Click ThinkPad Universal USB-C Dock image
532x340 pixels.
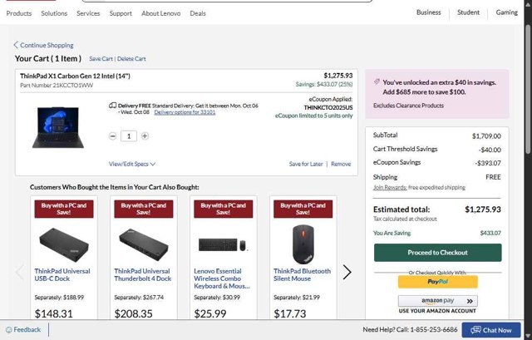[x=64, y=244]
